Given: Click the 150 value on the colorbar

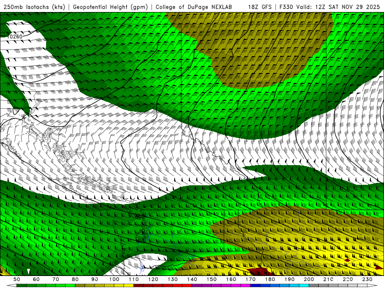Looking at the screenshot, I should 212,279.
